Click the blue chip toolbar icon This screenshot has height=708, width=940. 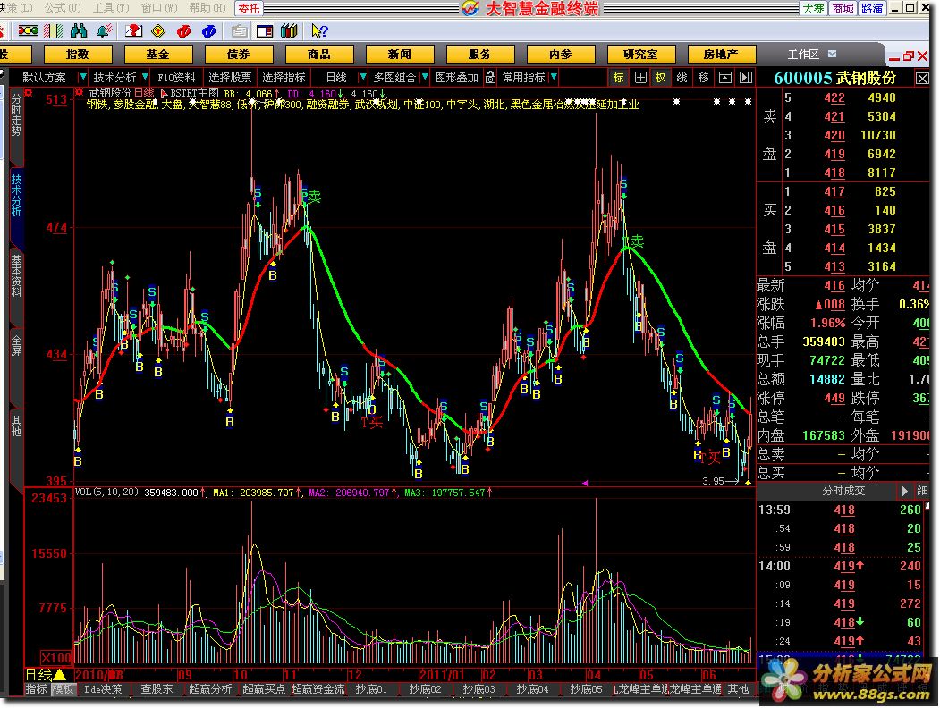[x=209, y=30]
